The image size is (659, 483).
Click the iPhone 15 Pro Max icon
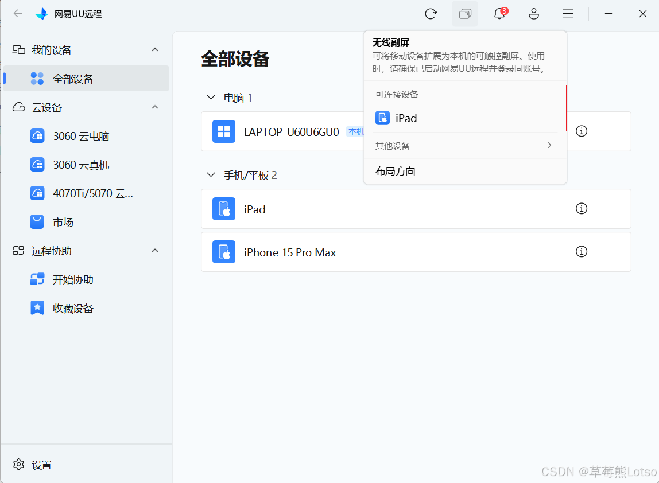pos(224,252)
